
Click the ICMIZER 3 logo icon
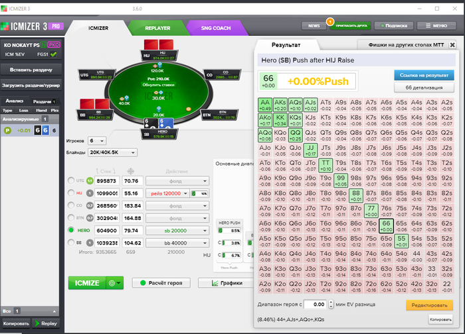click(4, 27)
